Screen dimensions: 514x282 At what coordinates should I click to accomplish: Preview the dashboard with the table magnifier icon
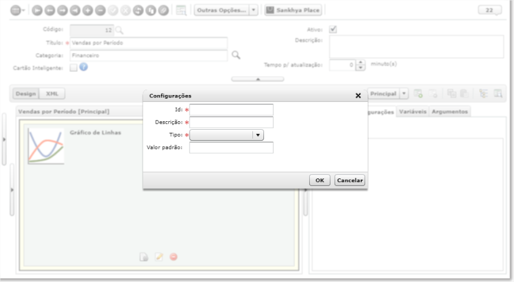pos(498,94)
